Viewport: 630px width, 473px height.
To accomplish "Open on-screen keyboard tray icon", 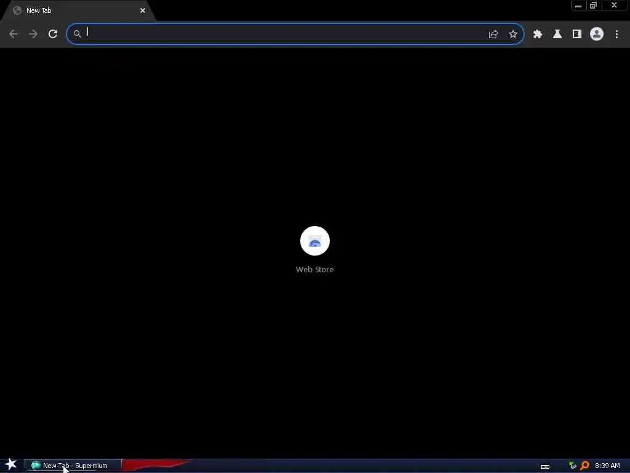I will (x=545, y=467).
